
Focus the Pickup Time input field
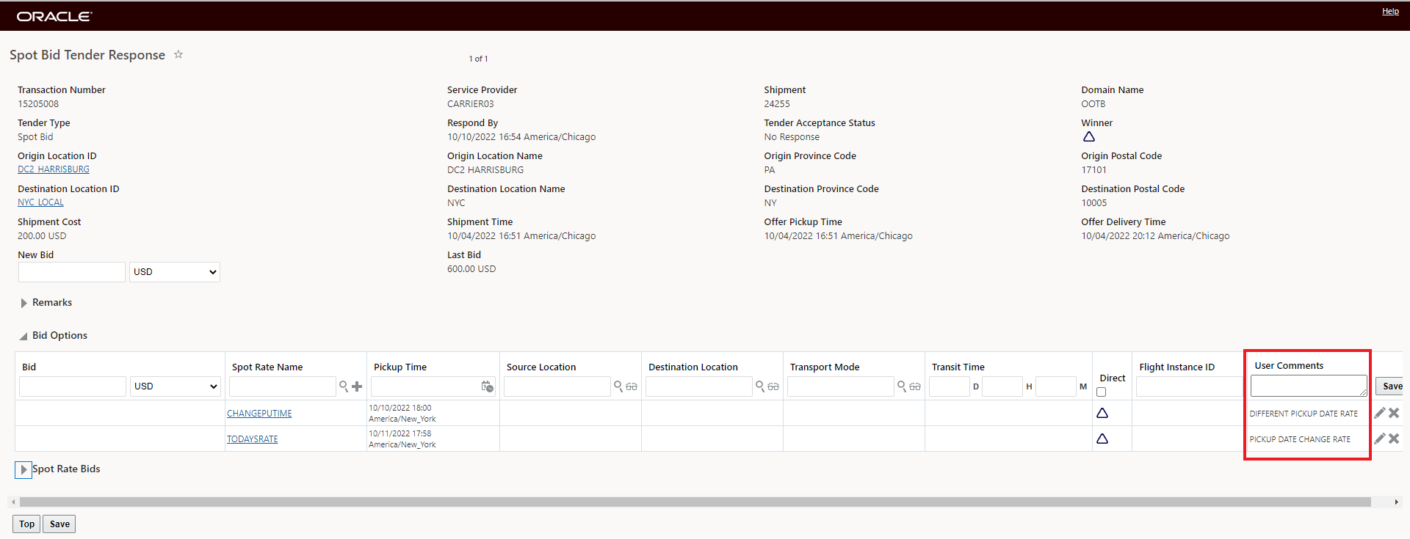(x=426, y=386)
